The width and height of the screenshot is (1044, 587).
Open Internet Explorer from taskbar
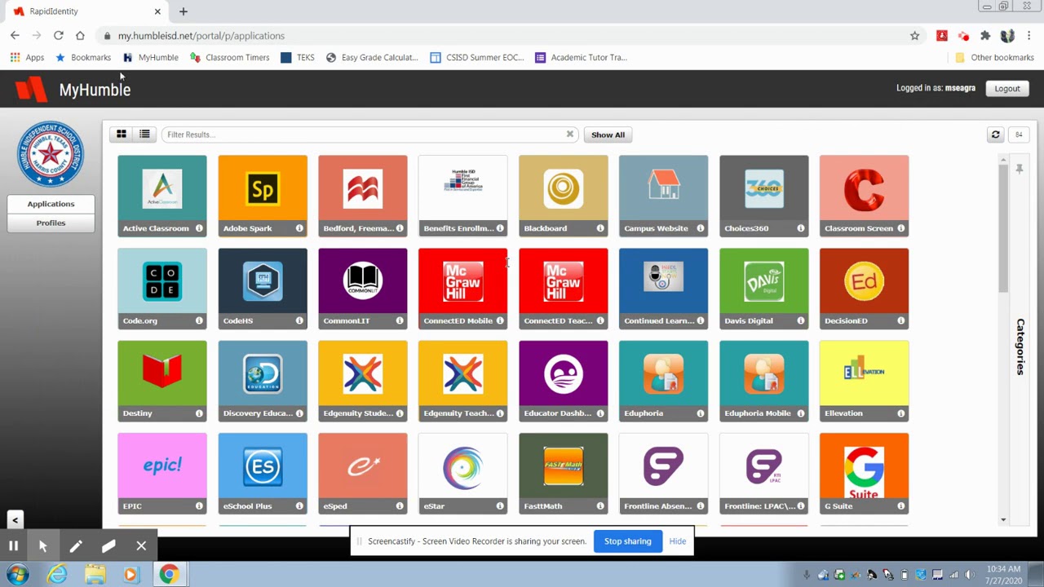pos(57,575)
